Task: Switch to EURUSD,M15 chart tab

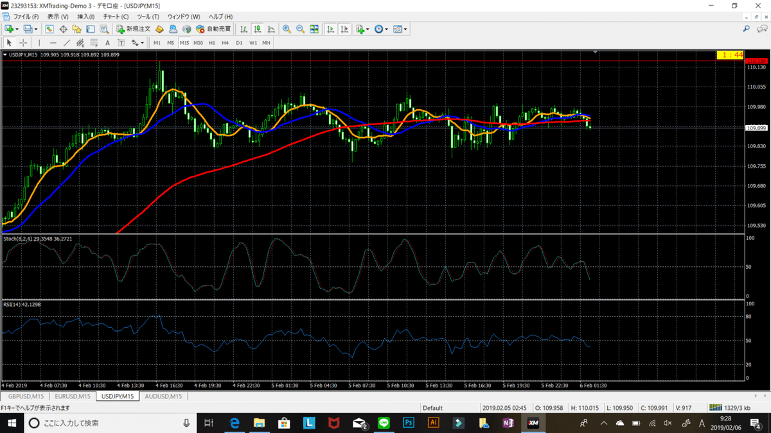Action: 72,396
